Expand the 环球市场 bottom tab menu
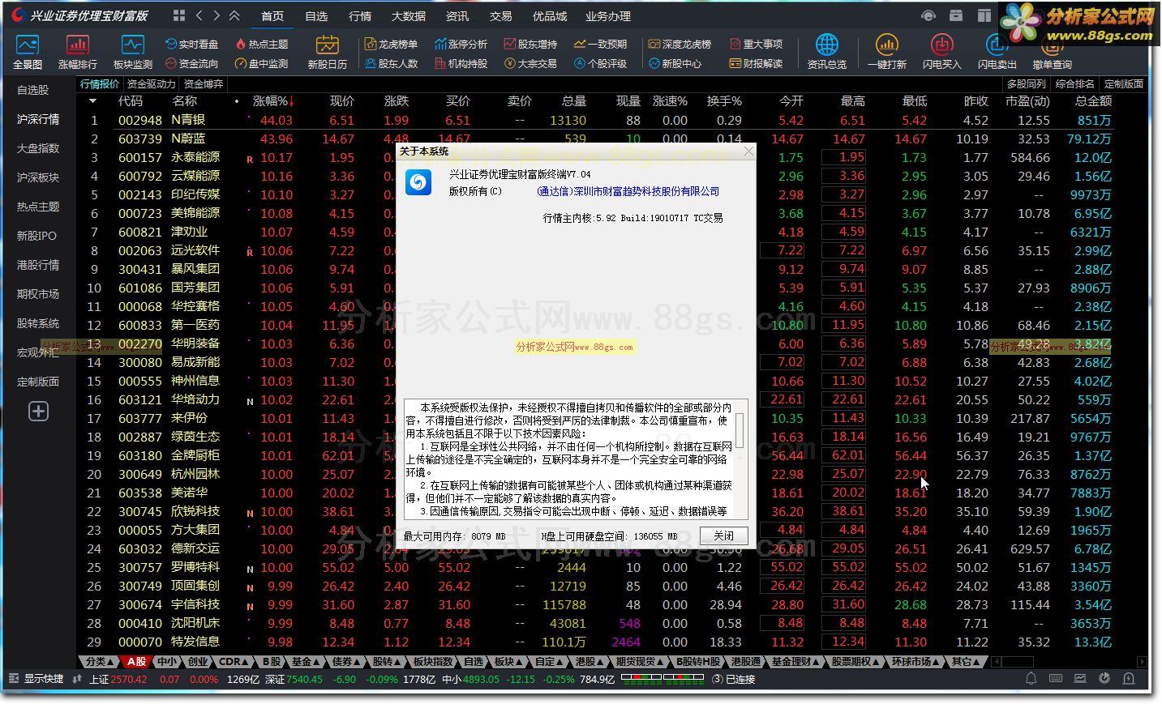This screenshot has width=1162, height=704. (x=916, y=662)
